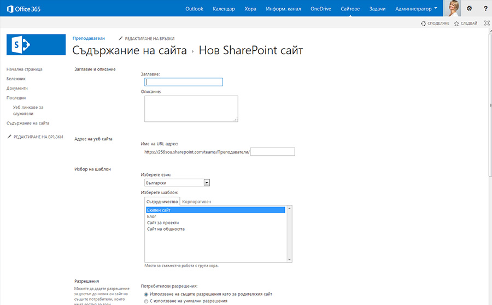Open the Help question mark icon

485,9
